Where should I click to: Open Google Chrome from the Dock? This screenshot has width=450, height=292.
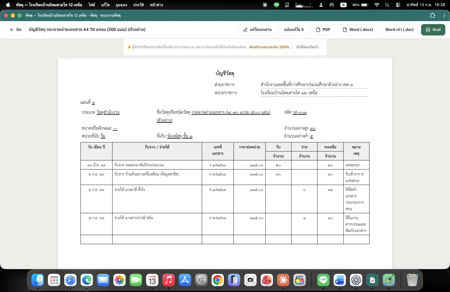[217, 280]
